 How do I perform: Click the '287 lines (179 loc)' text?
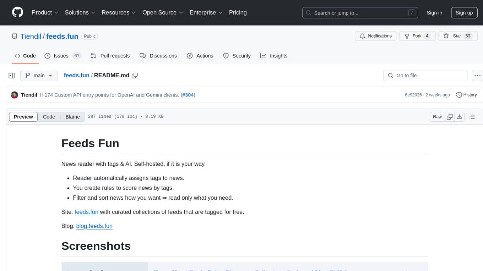click(x=113, y=117)
